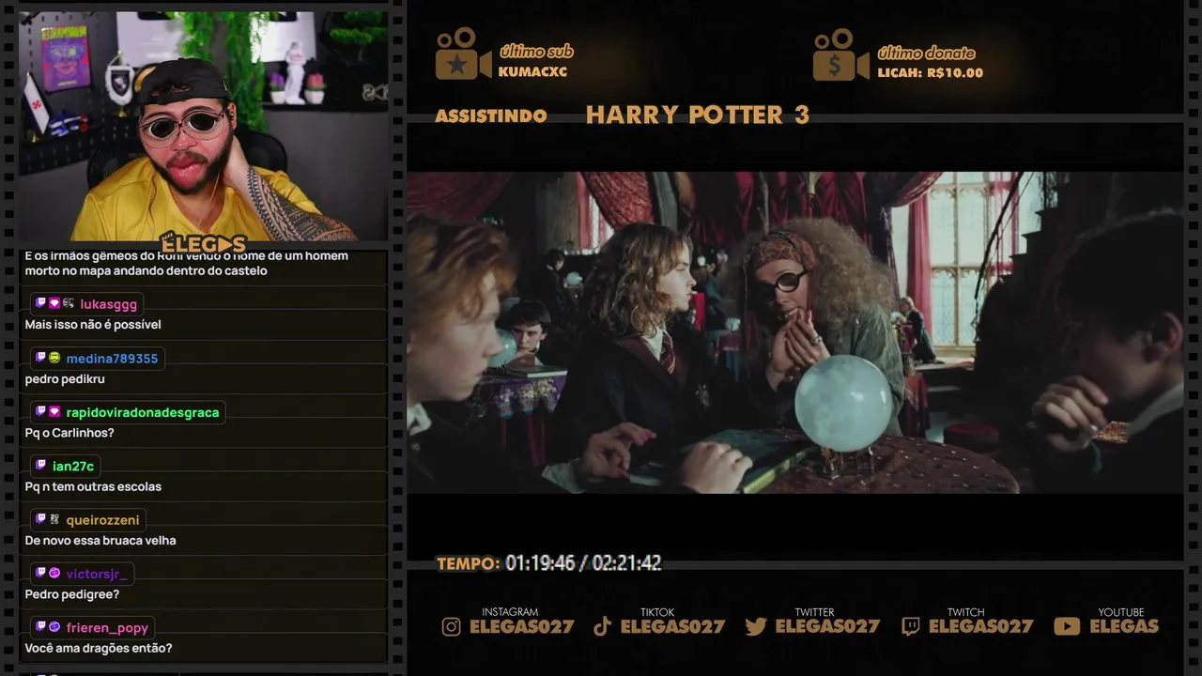The image size is (1202, 676).
Task: Click the green badge next to medina789355
Action: tap(54, 358)
